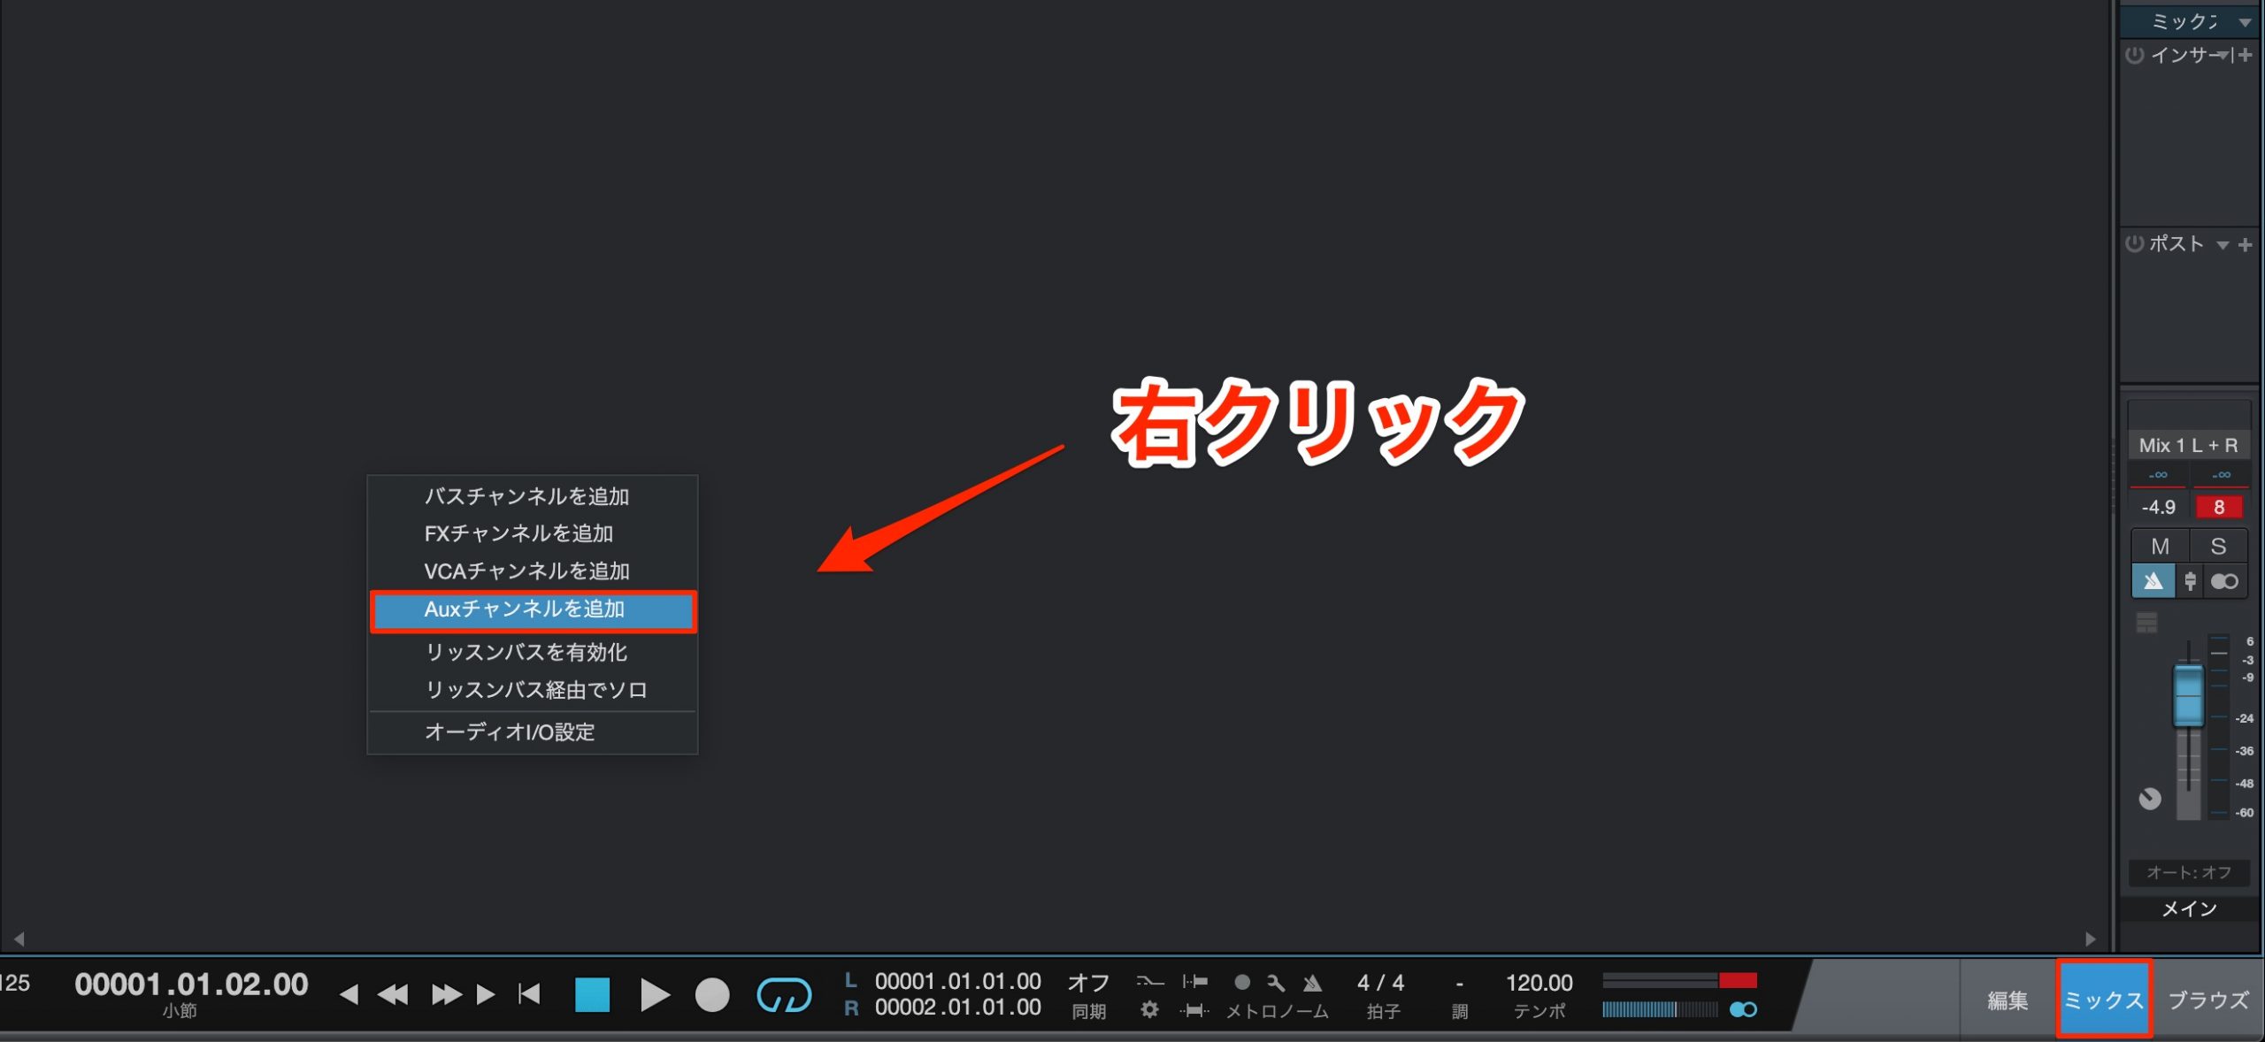Open the Metronome setup wrench icon
This screenshot has width=2265, height=1042.
pos(1276,983)
